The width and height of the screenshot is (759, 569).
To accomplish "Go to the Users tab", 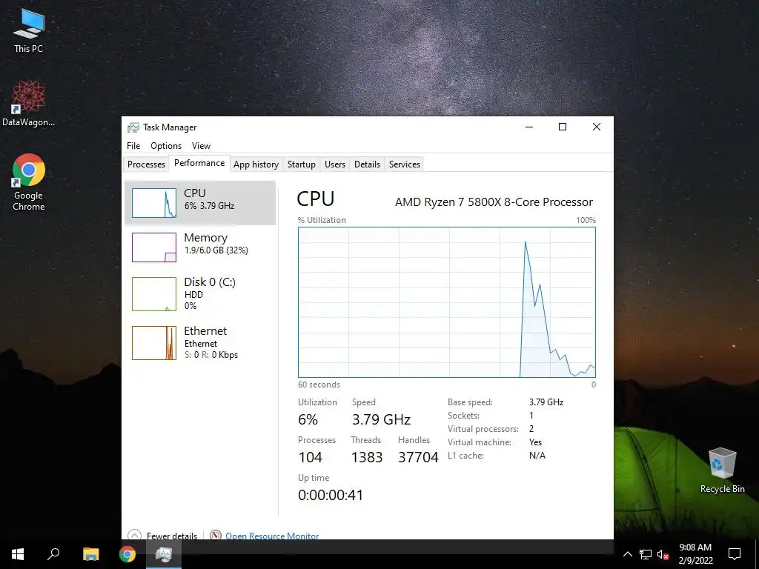I will coord(335,164).
